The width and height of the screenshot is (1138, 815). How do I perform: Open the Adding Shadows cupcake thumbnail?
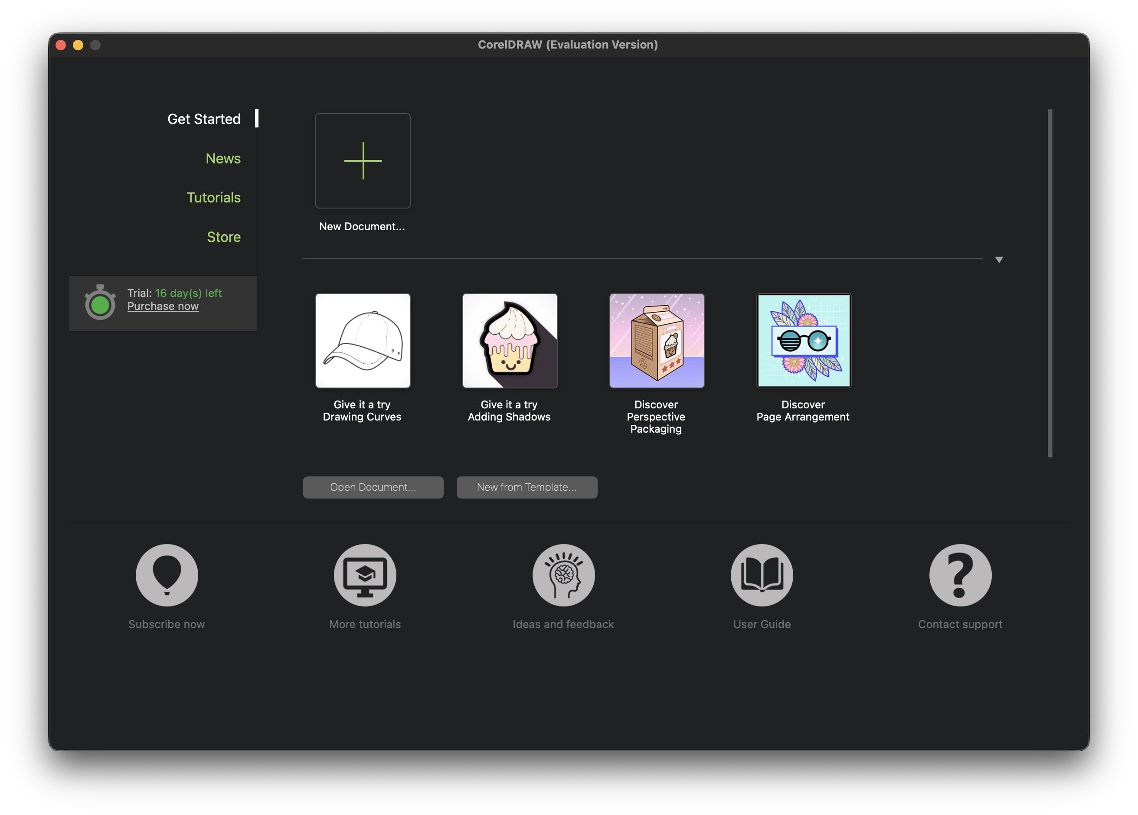(510, 341)
